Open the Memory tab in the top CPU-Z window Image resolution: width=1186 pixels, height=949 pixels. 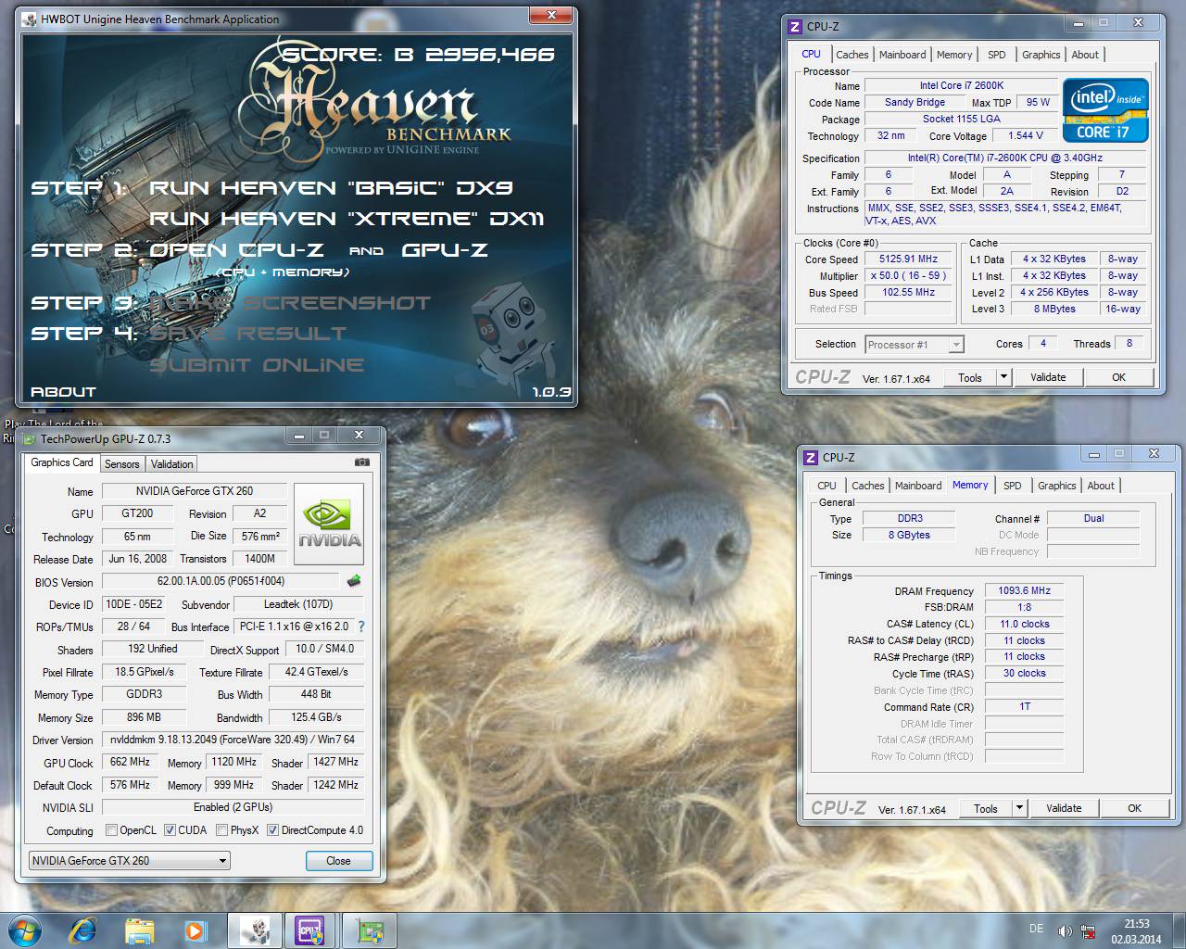[954, 55]
